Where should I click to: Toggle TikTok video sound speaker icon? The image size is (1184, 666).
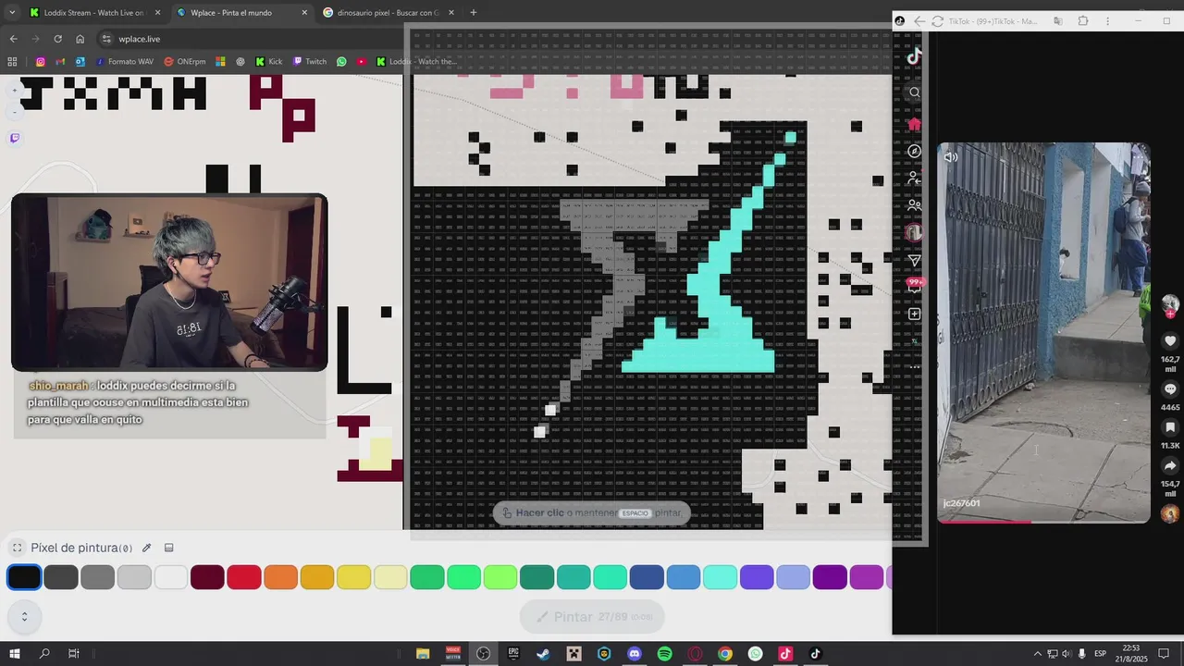click(951, 157)
